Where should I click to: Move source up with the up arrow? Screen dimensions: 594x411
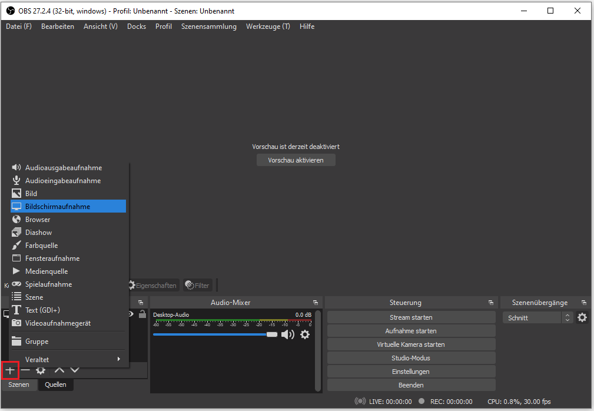click(59, 370)
